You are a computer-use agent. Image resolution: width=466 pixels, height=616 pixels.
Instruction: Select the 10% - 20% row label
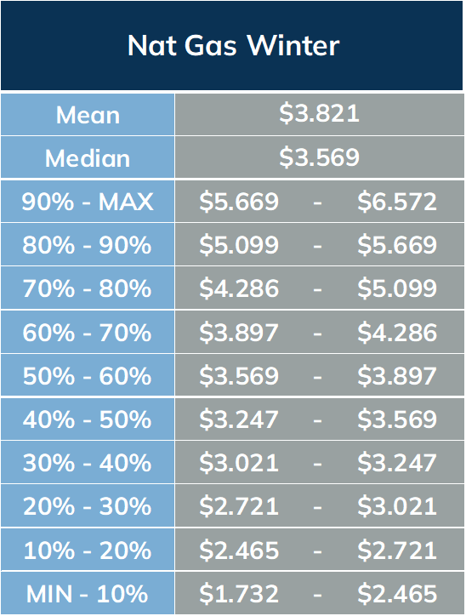pos(87,550)
